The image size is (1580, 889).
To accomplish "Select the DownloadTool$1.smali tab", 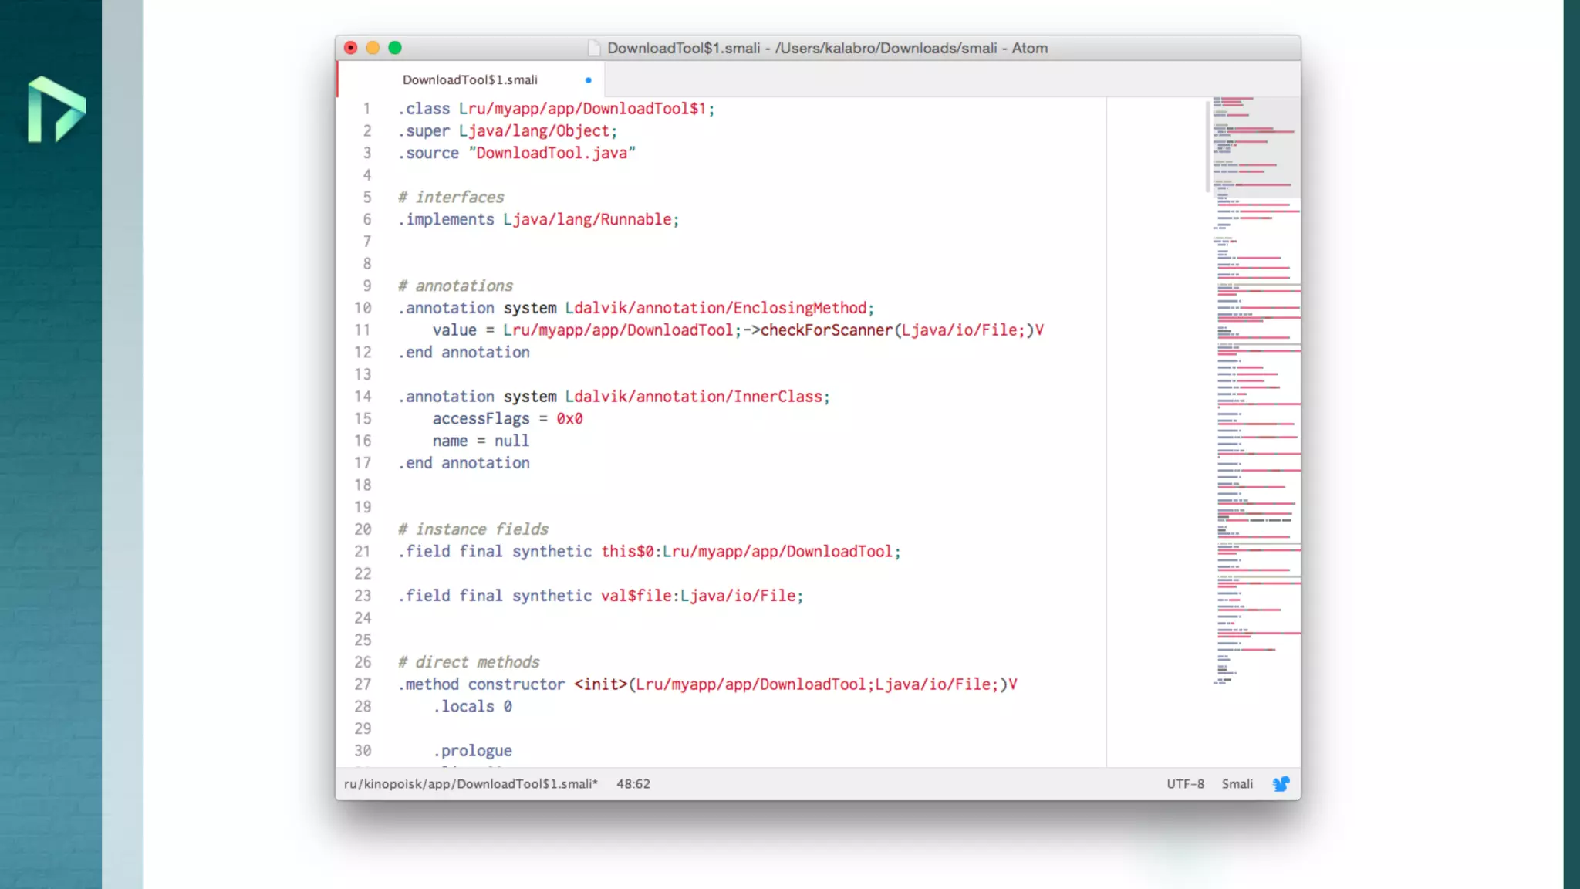I will point(470,80).
